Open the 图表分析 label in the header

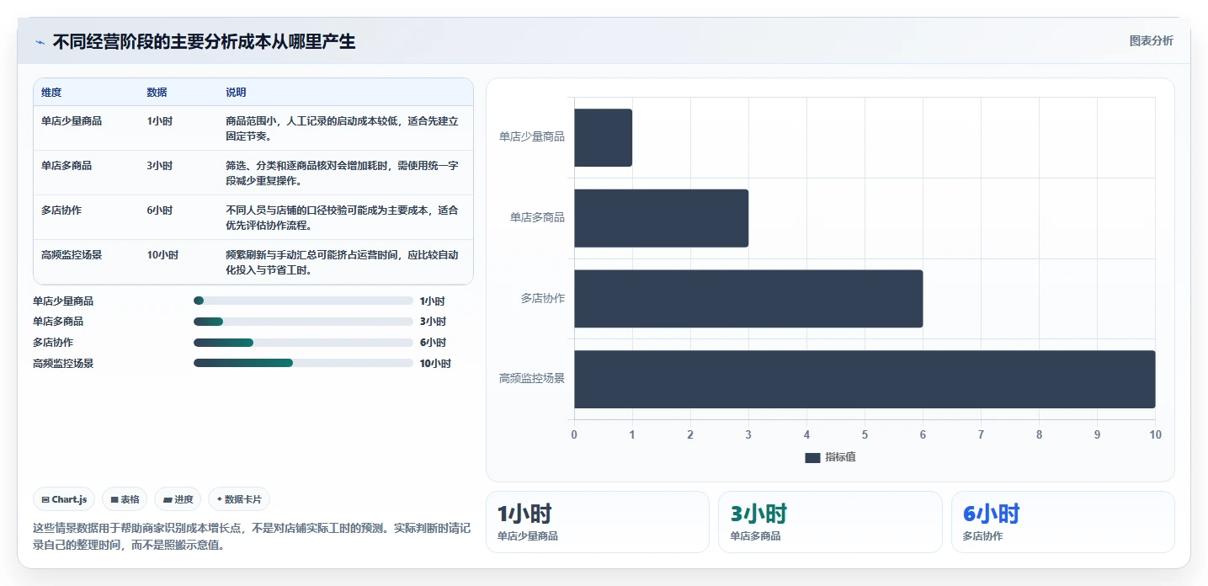1151,41
